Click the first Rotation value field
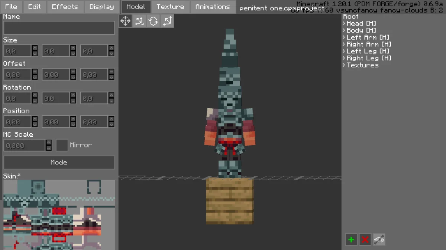This screenshot has width=446, height=250. pyautogui.click(x=17, y=98)
